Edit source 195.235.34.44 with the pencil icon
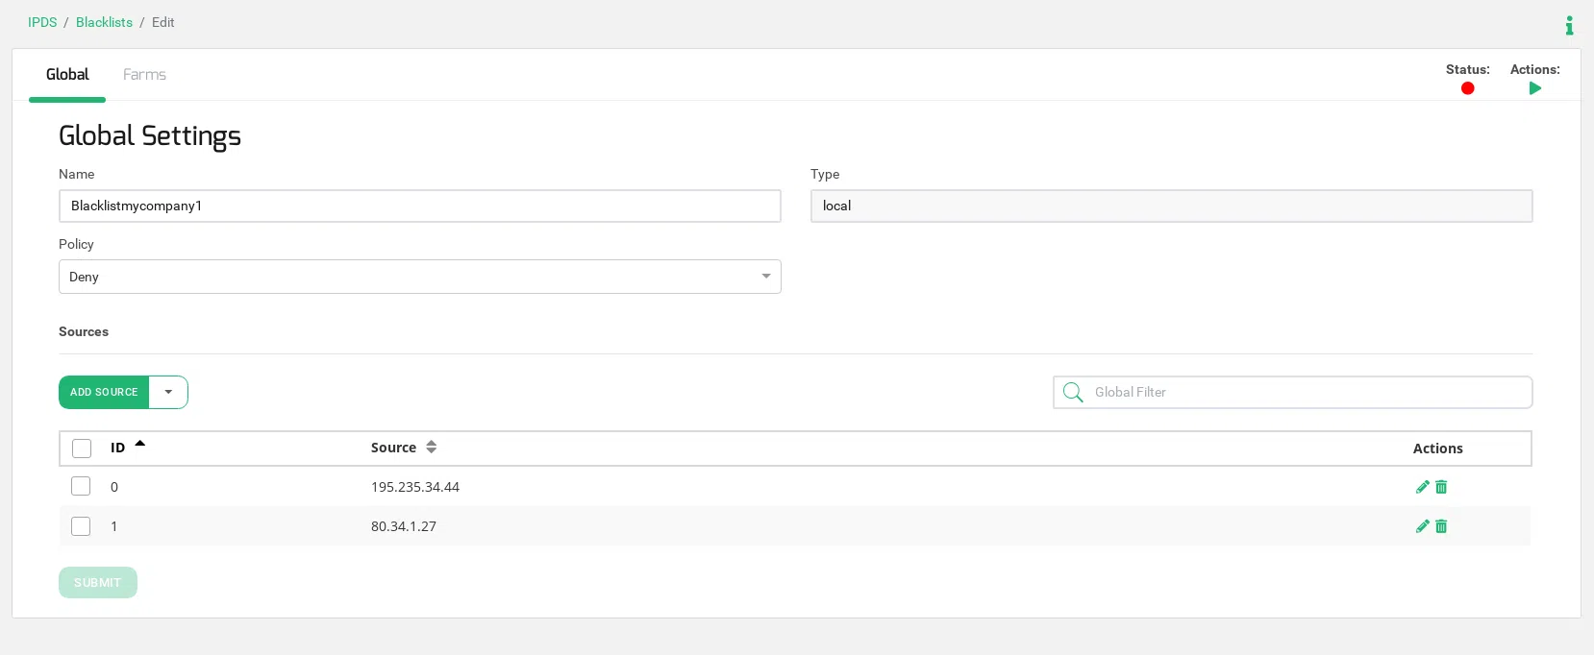The height and width of the screenshot is (655, 1594). coord(1422,487)
